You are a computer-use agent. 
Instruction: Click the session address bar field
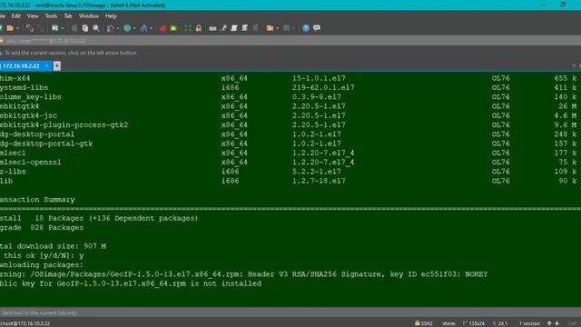point(290,41)
